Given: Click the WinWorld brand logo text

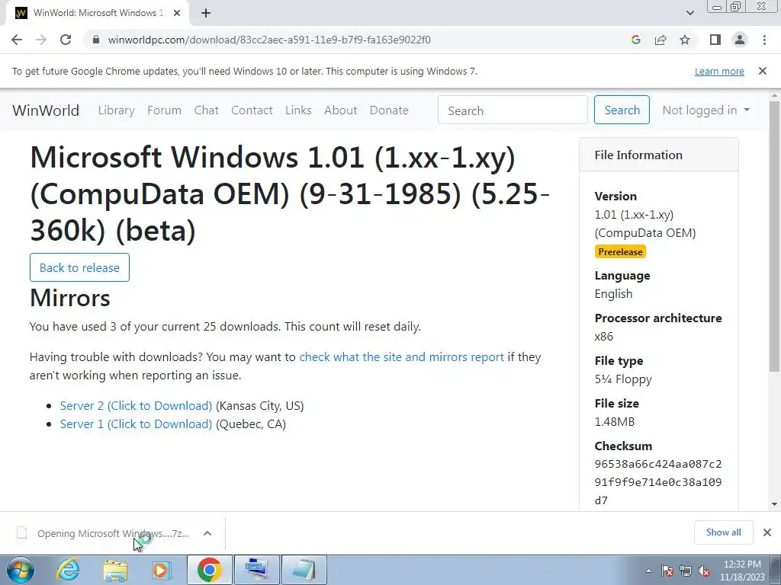Looking at the screenshot, I should pos(46,110).
